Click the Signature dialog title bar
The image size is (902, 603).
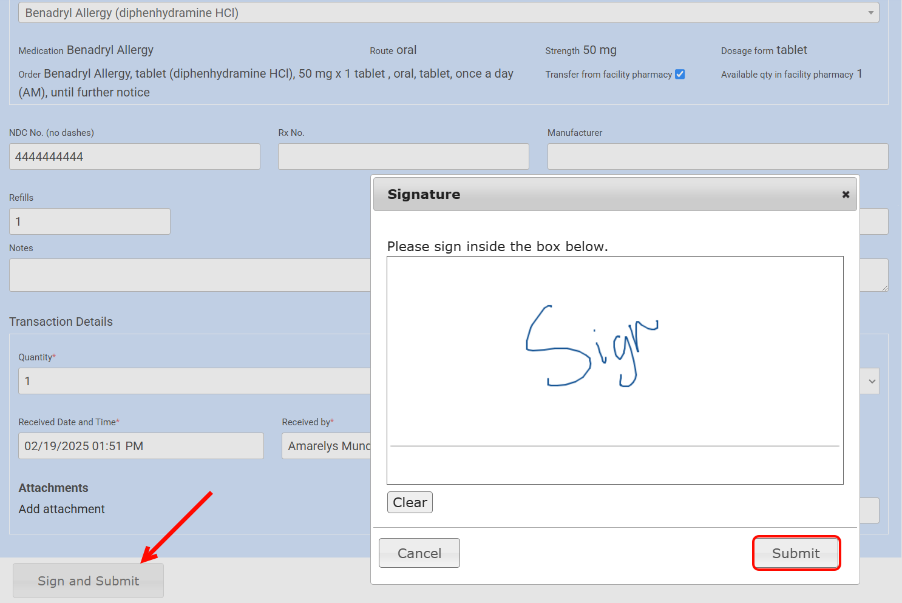click(x=607, y=195)
